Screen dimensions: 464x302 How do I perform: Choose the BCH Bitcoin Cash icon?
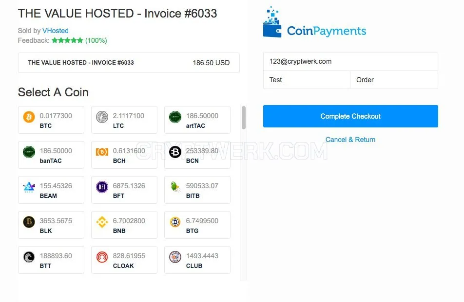102,152
